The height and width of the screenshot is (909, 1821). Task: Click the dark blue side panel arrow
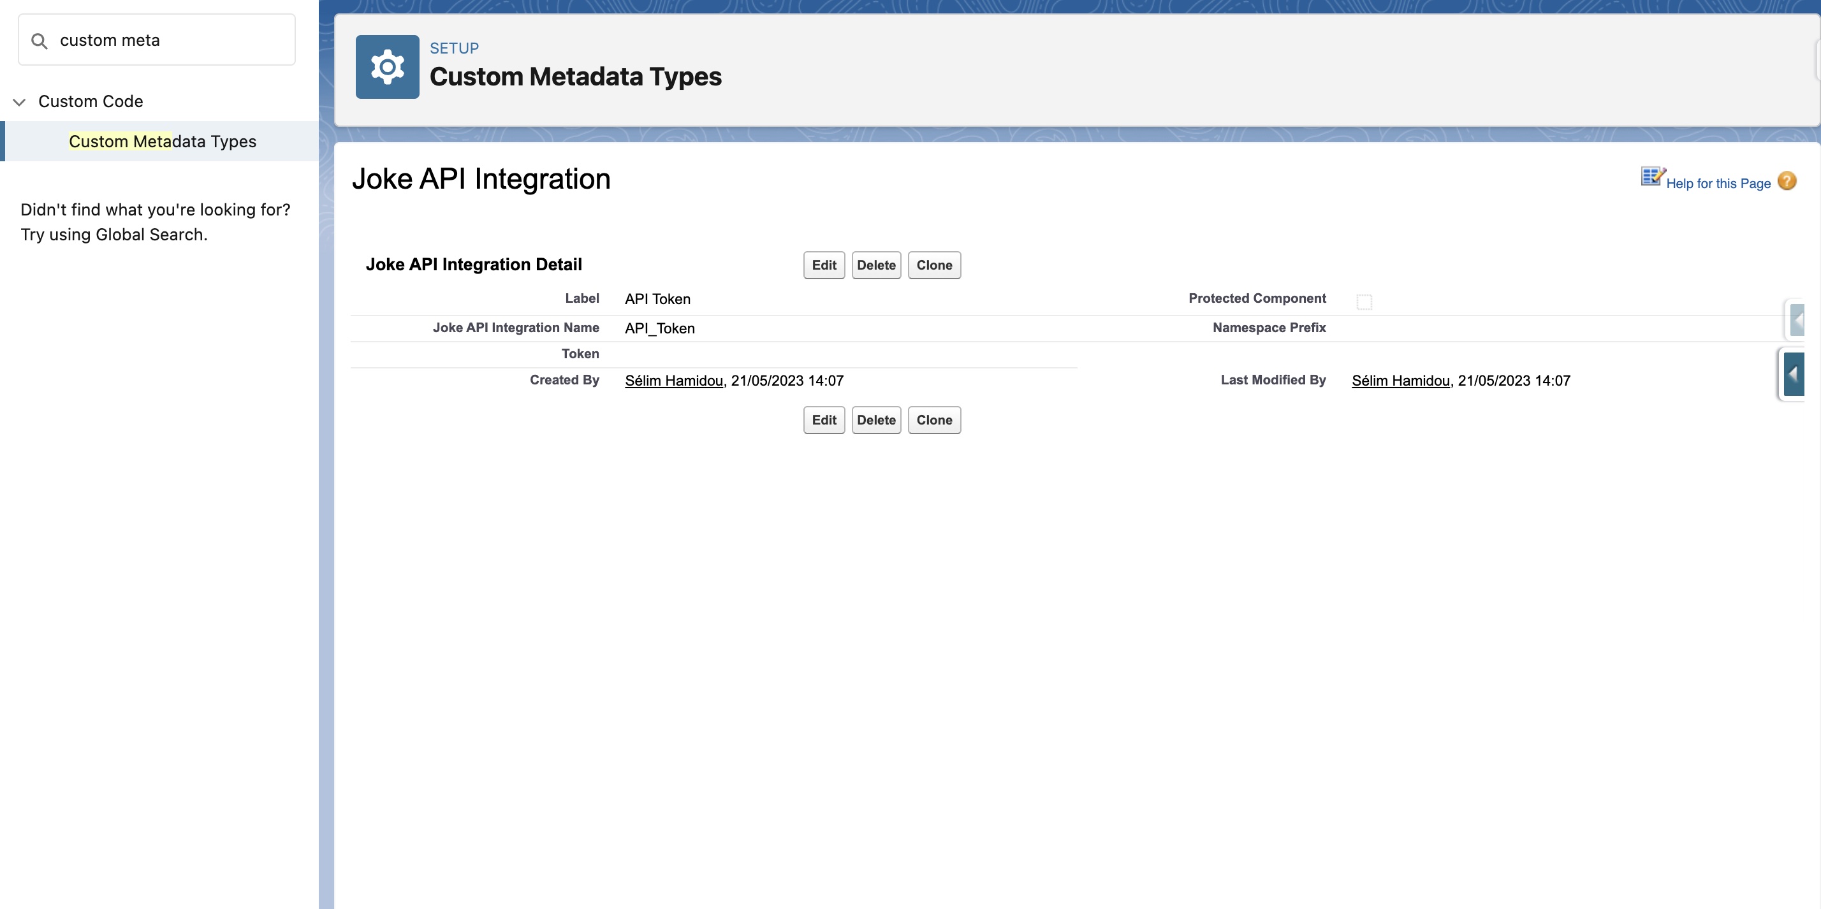click(x=1794, y=374)
